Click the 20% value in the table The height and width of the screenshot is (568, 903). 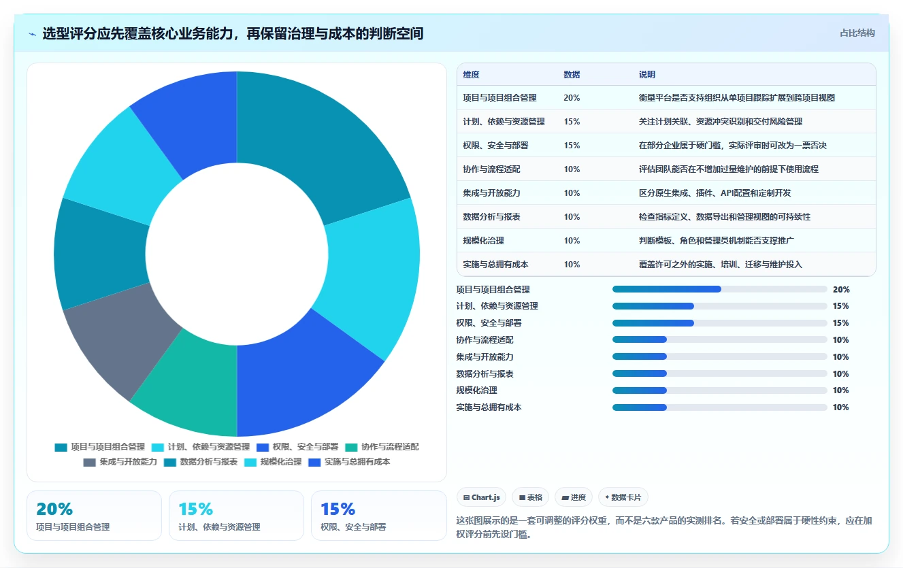pos(572,97)
